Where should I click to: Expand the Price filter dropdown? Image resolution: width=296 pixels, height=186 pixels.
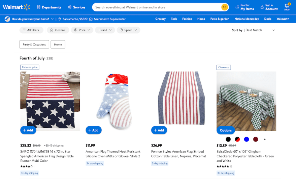82,30
